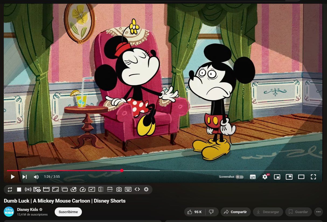The height and width of the screenshot is (222, 327).
Task: Click the Screenshot label in the player
Action: [227, 177]
